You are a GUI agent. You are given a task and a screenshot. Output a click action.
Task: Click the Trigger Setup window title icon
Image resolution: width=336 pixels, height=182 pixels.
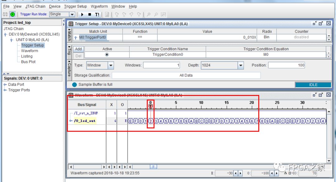pos(71,24)
